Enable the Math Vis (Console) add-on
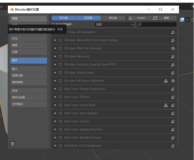 tap(60, 48)
